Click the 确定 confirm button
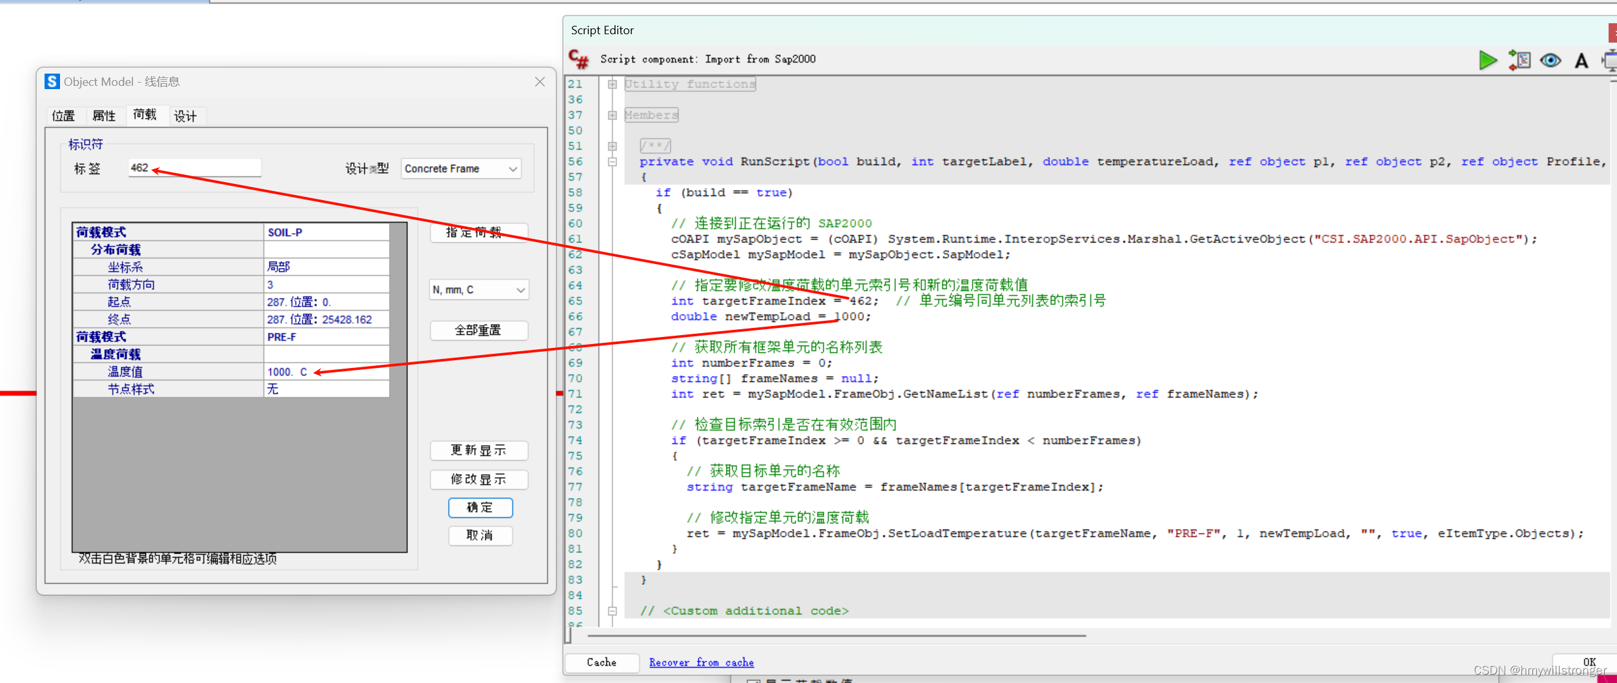1617x683 pixels. click(480, 507)
